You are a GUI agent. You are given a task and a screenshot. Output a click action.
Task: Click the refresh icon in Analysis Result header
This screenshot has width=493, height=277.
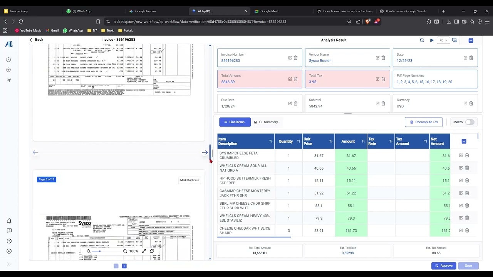tap(422, 40)
